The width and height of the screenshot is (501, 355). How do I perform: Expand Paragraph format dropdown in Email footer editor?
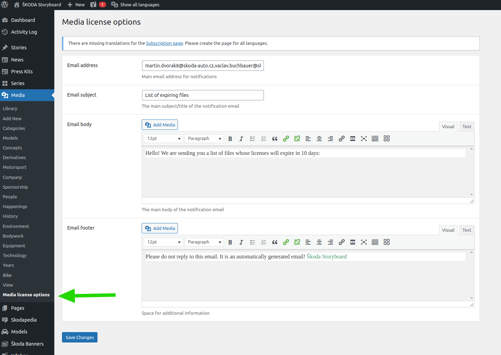[204, 242]
